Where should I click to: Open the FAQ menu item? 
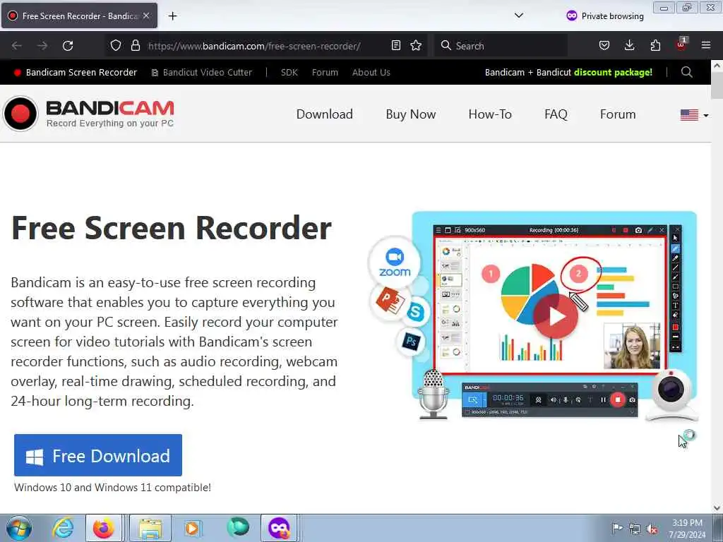point(556,114)
